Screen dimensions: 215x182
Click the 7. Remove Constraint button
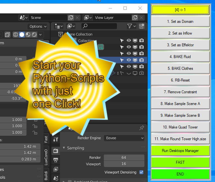180,92
